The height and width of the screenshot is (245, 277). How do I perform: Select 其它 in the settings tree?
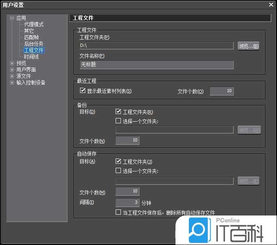pos(29,31)
